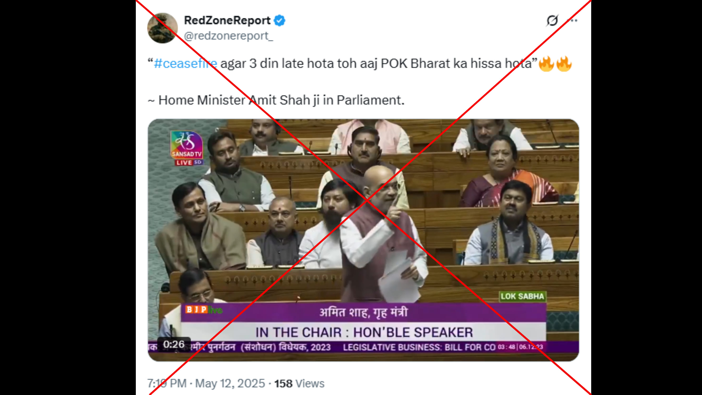This screenshot has width=702, height=395.
Task: Open the RedZoneReport display name link
Action: pyautogui.click(x=227, y=21)
